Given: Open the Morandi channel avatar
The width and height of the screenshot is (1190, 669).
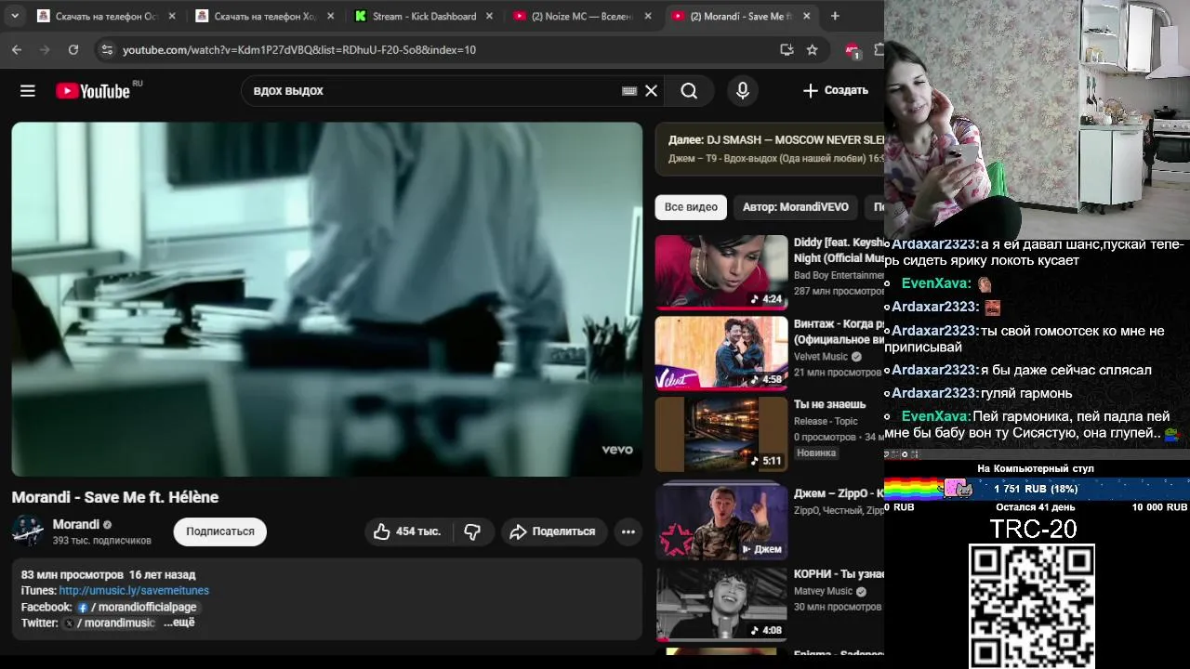Looking at the screenshot, I should (27, 531).
